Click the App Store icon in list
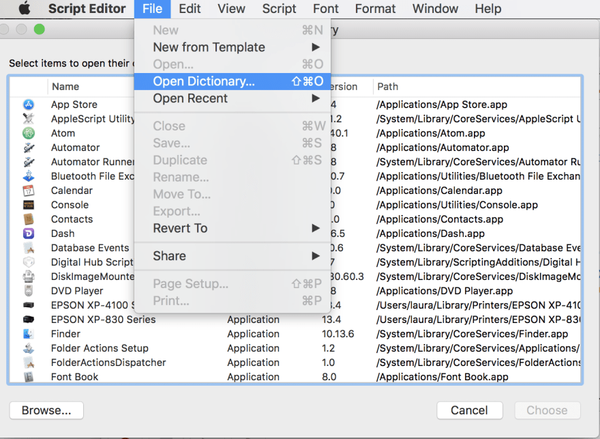This screenshot has height=439, width=600. 29,104
